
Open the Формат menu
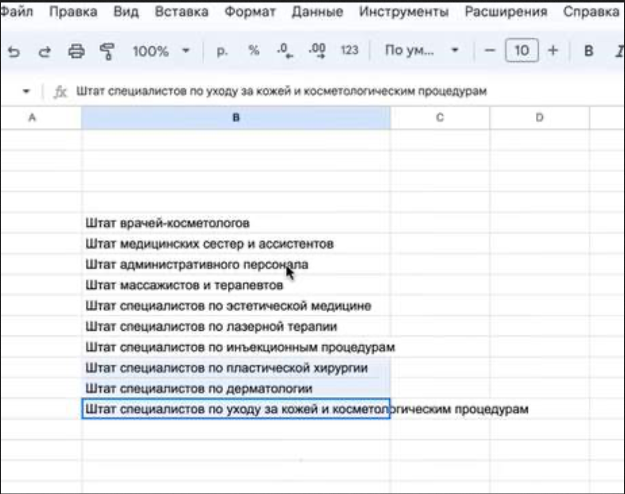coord(250,12)
